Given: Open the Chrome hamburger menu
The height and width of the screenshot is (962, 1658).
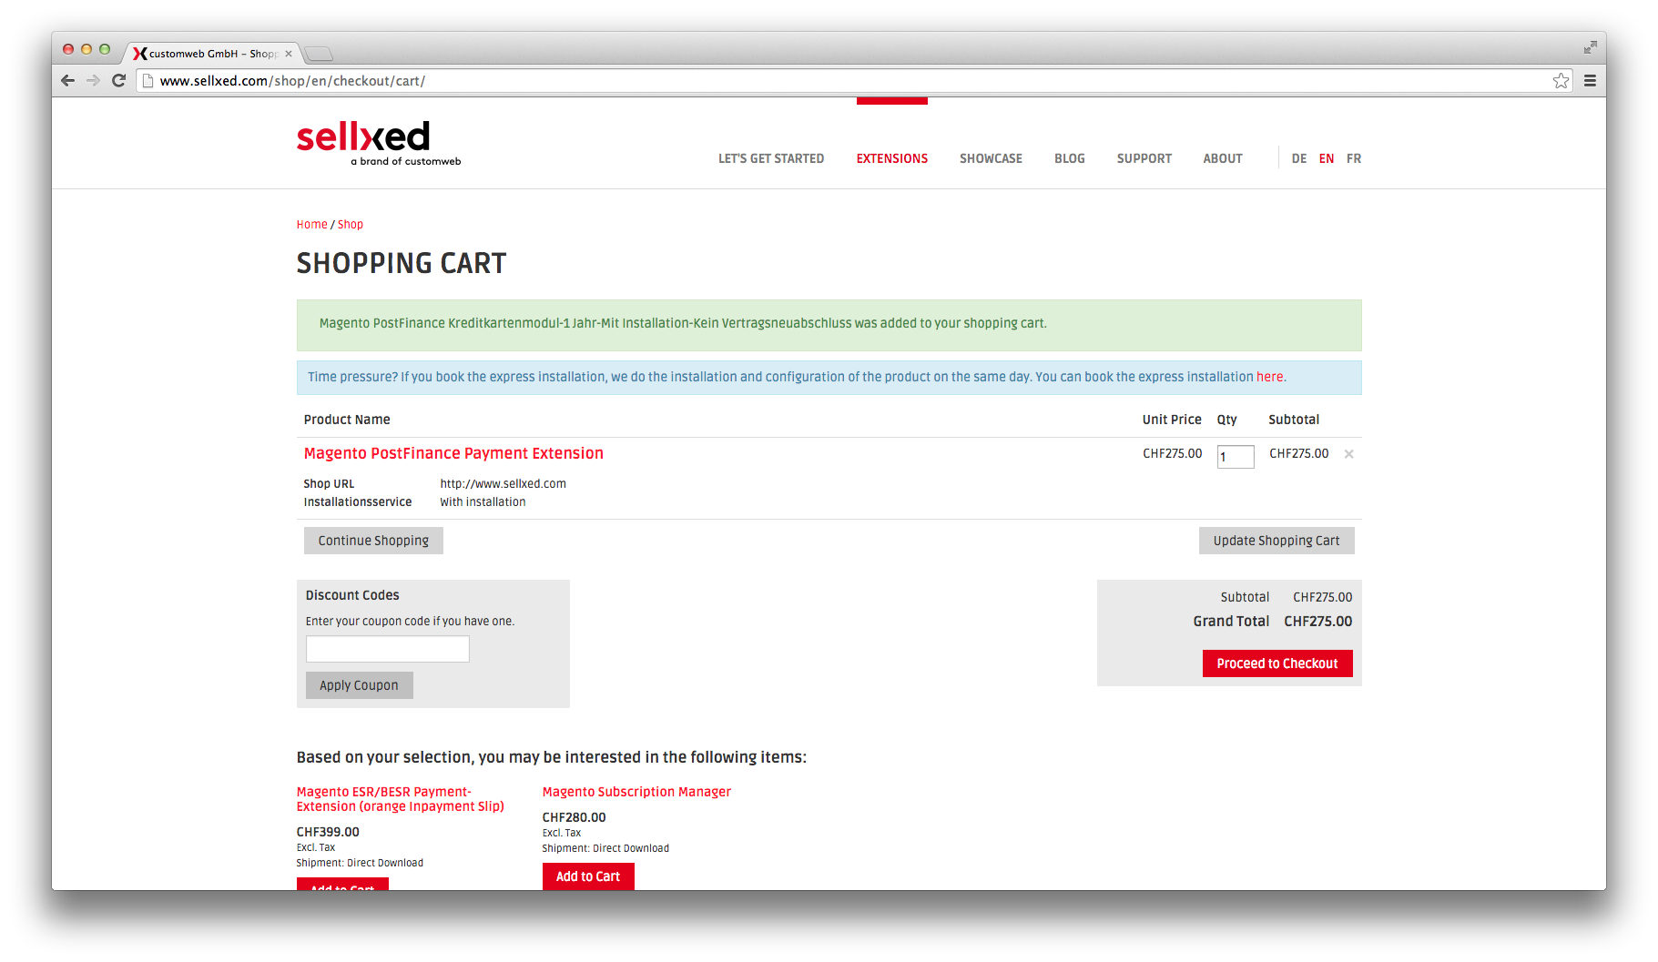Looking at the screenshot, I should 1590,80.
